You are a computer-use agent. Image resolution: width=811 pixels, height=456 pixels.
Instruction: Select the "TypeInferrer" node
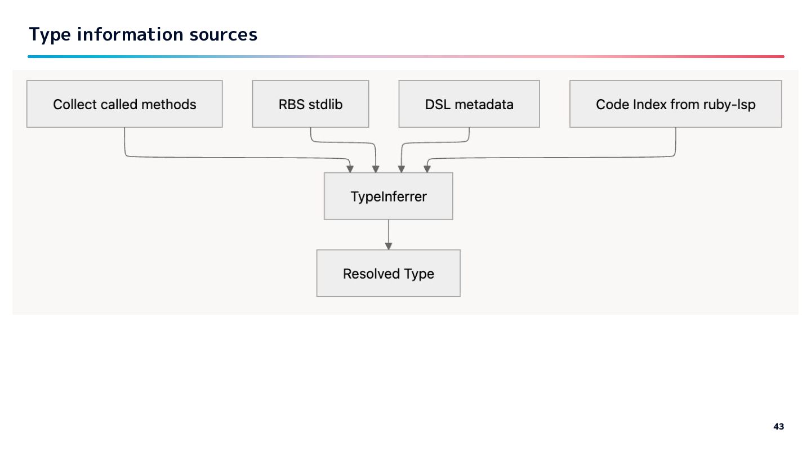click(x=389, y=196)
